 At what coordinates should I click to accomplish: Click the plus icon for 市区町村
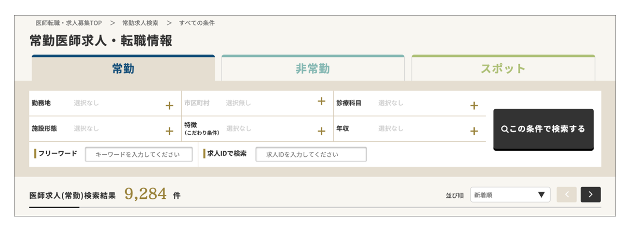coord(321,101)
